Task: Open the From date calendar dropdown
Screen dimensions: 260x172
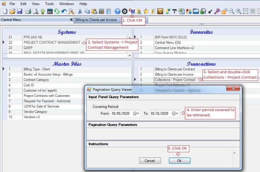Action: [136, 113]
